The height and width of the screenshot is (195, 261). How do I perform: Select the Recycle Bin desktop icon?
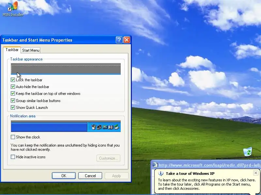tap(248, 151)
